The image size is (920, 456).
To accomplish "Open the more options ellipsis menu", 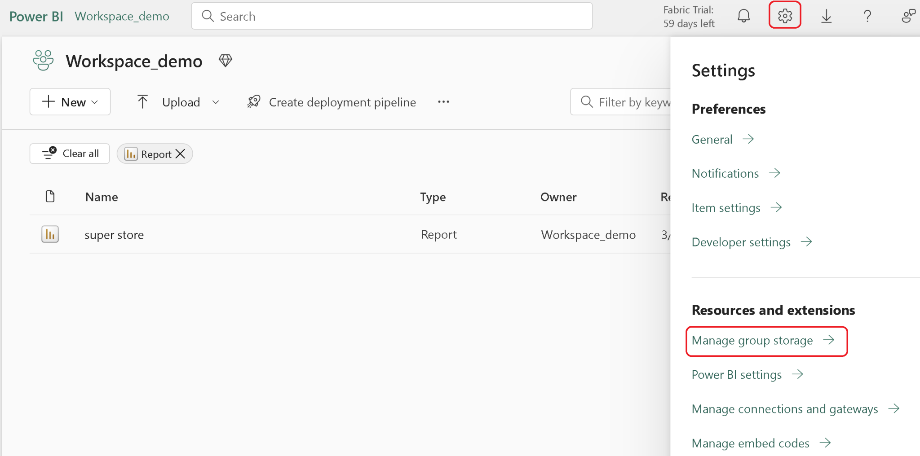I will point(443,102).
